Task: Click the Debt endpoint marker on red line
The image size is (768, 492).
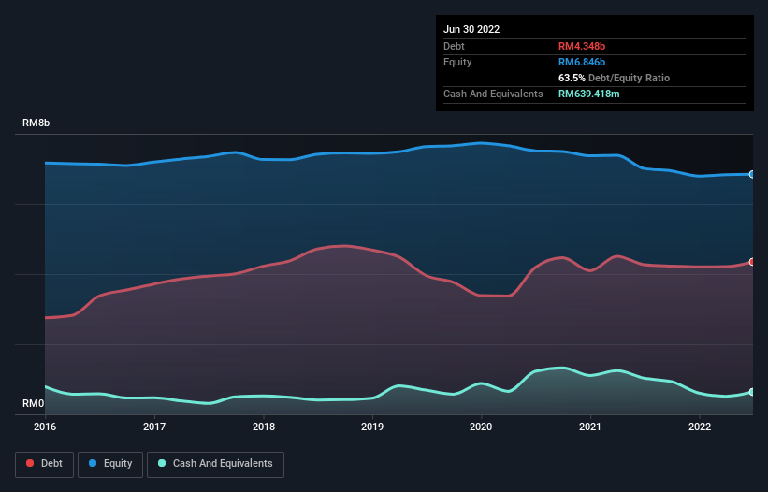Action: 752,262
